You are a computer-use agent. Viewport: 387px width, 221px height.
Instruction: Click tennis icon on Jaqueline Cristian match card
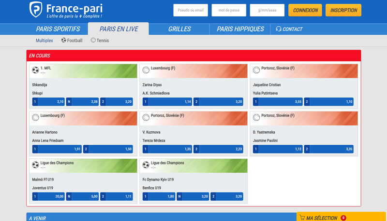256,70
